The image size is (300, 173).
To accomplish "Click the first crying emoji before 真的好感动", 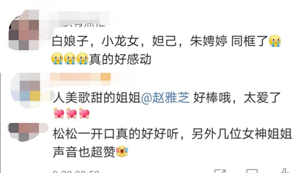I will click(57, 58).
